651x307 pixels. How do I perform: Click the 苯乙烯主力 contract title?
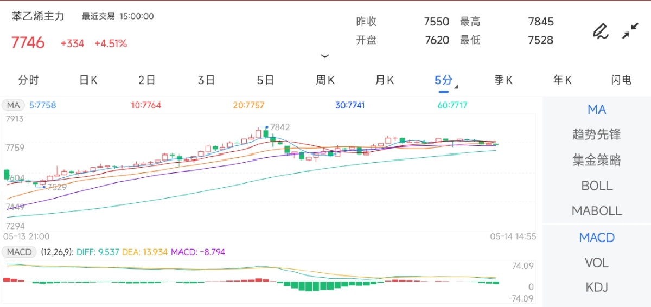(x=38, y=16)
